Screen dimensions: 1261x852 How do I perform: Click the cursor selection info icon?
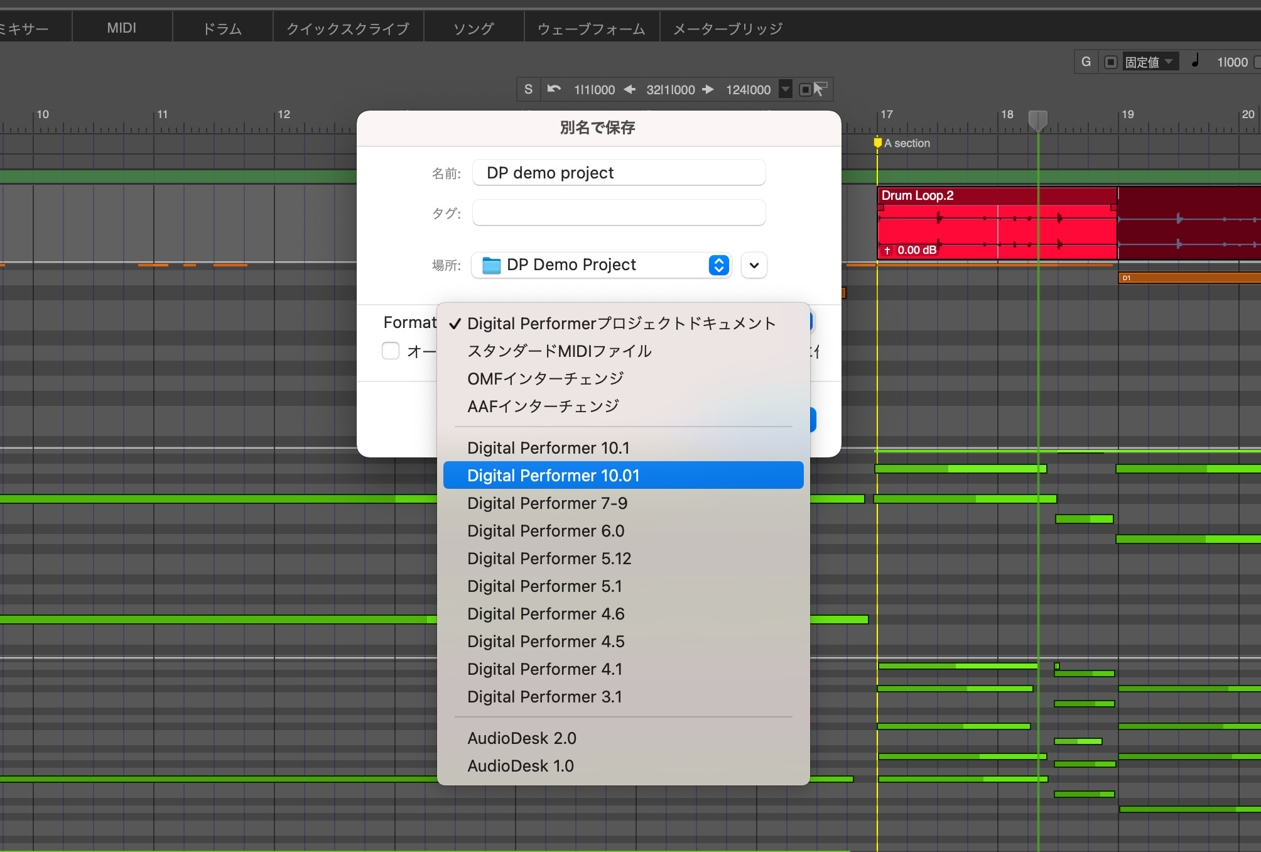(820, 89)
